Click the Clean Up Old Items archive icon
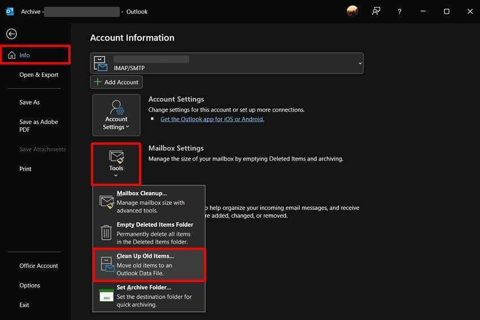Viewport: 480px width, 320px height. coord(107,264)
